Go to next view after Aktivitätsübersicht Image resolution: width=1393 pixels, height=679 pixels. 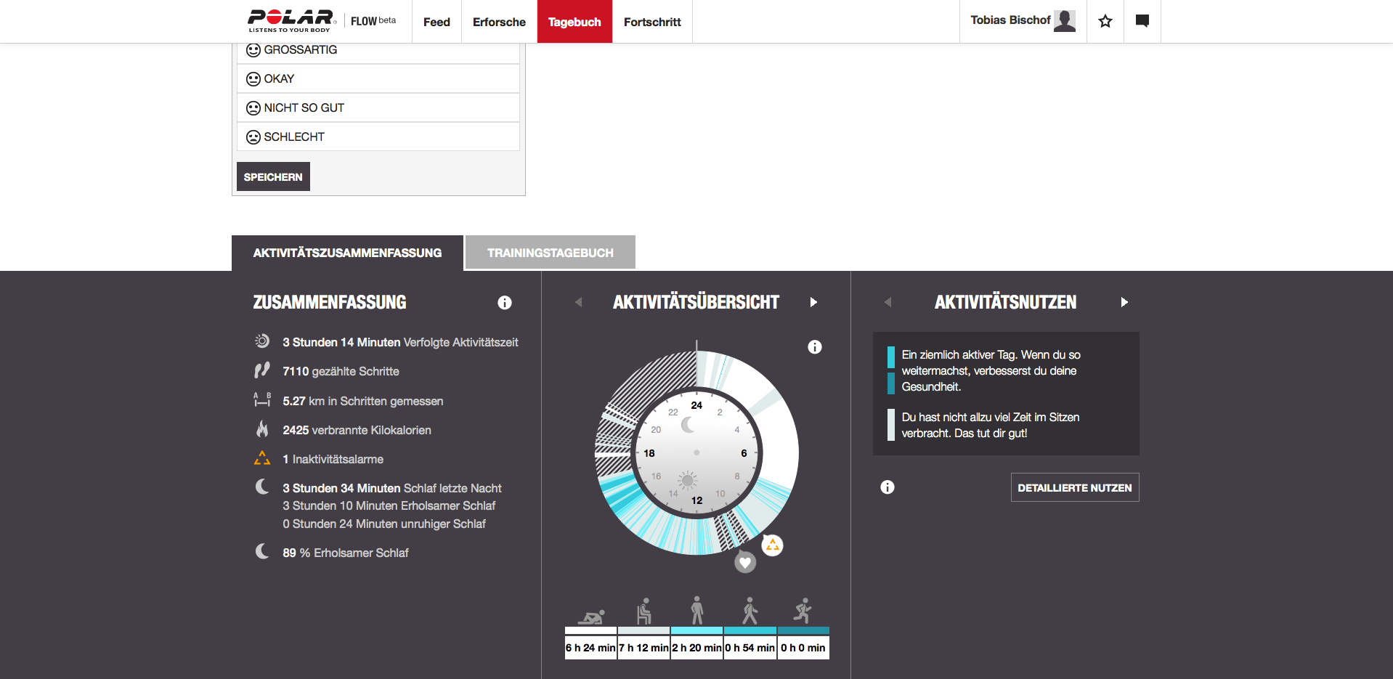coord(813,302)
